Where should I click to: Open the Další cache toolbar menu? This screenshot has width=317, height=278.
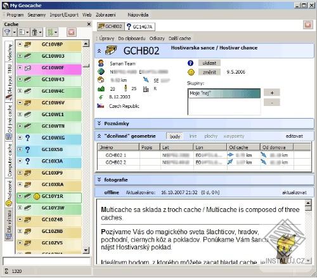click(179, 38)
